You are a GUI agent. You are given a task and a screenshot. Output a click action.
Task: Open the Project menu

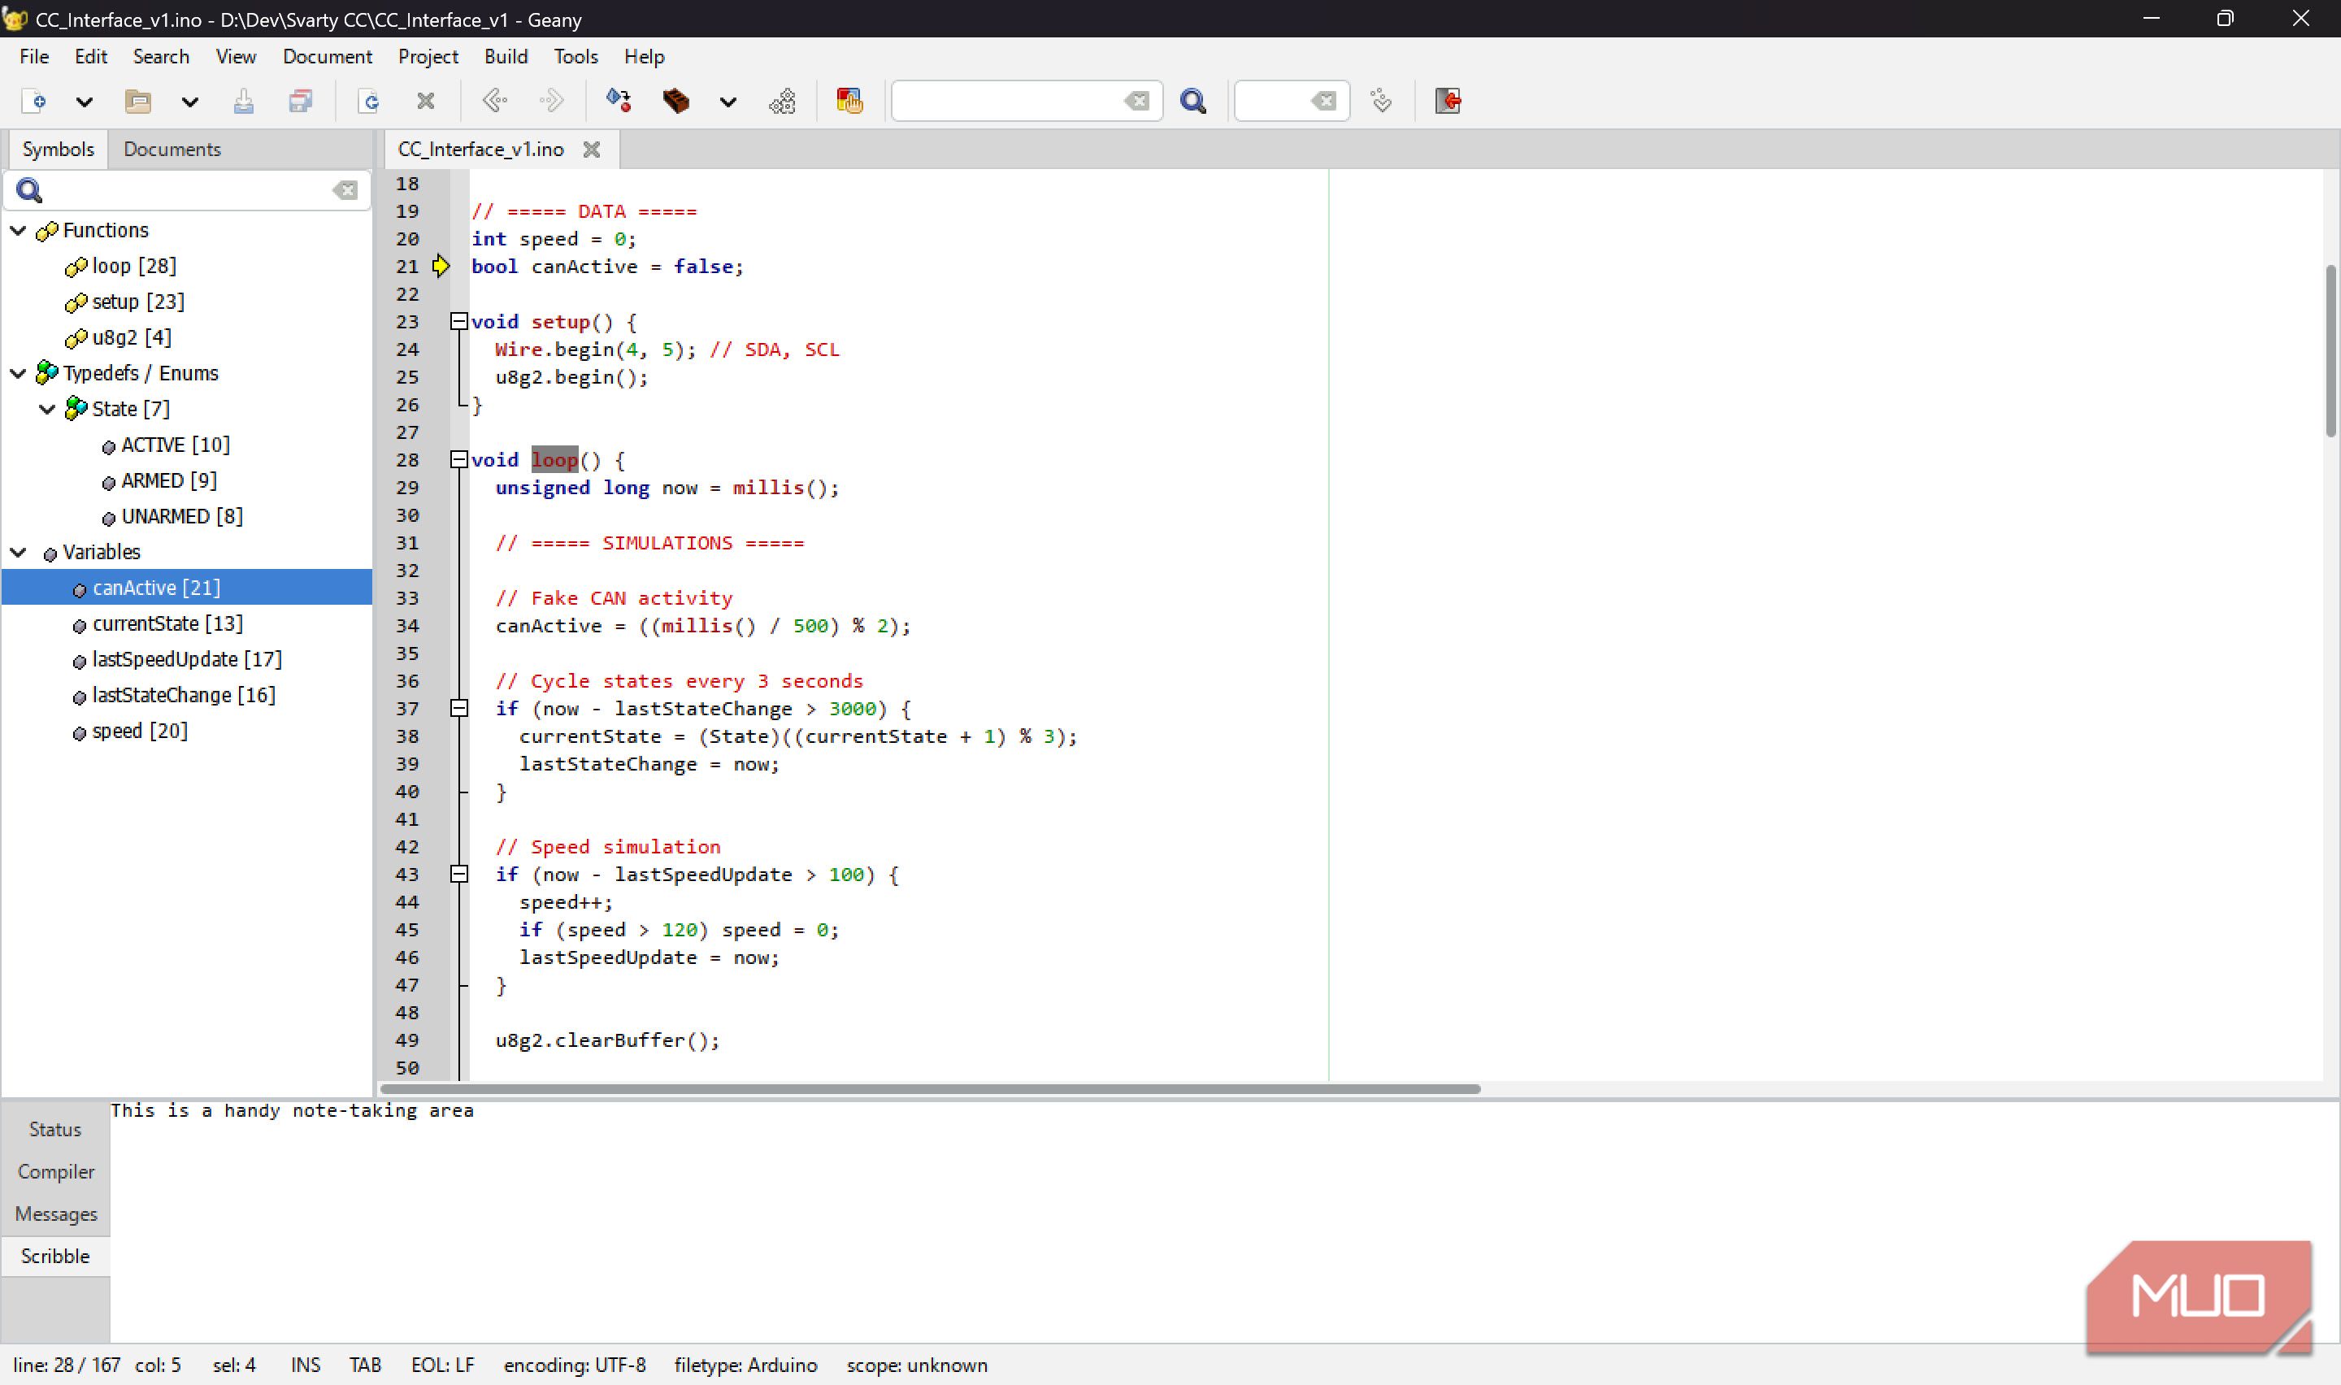click(428, 56)
